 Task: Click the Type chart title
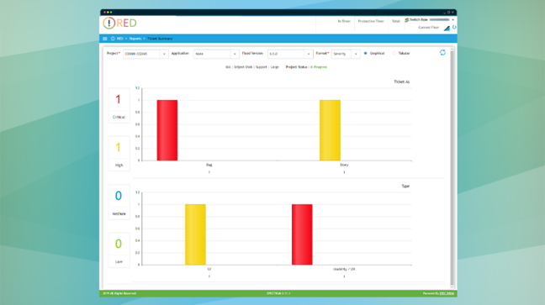(405, 187)
